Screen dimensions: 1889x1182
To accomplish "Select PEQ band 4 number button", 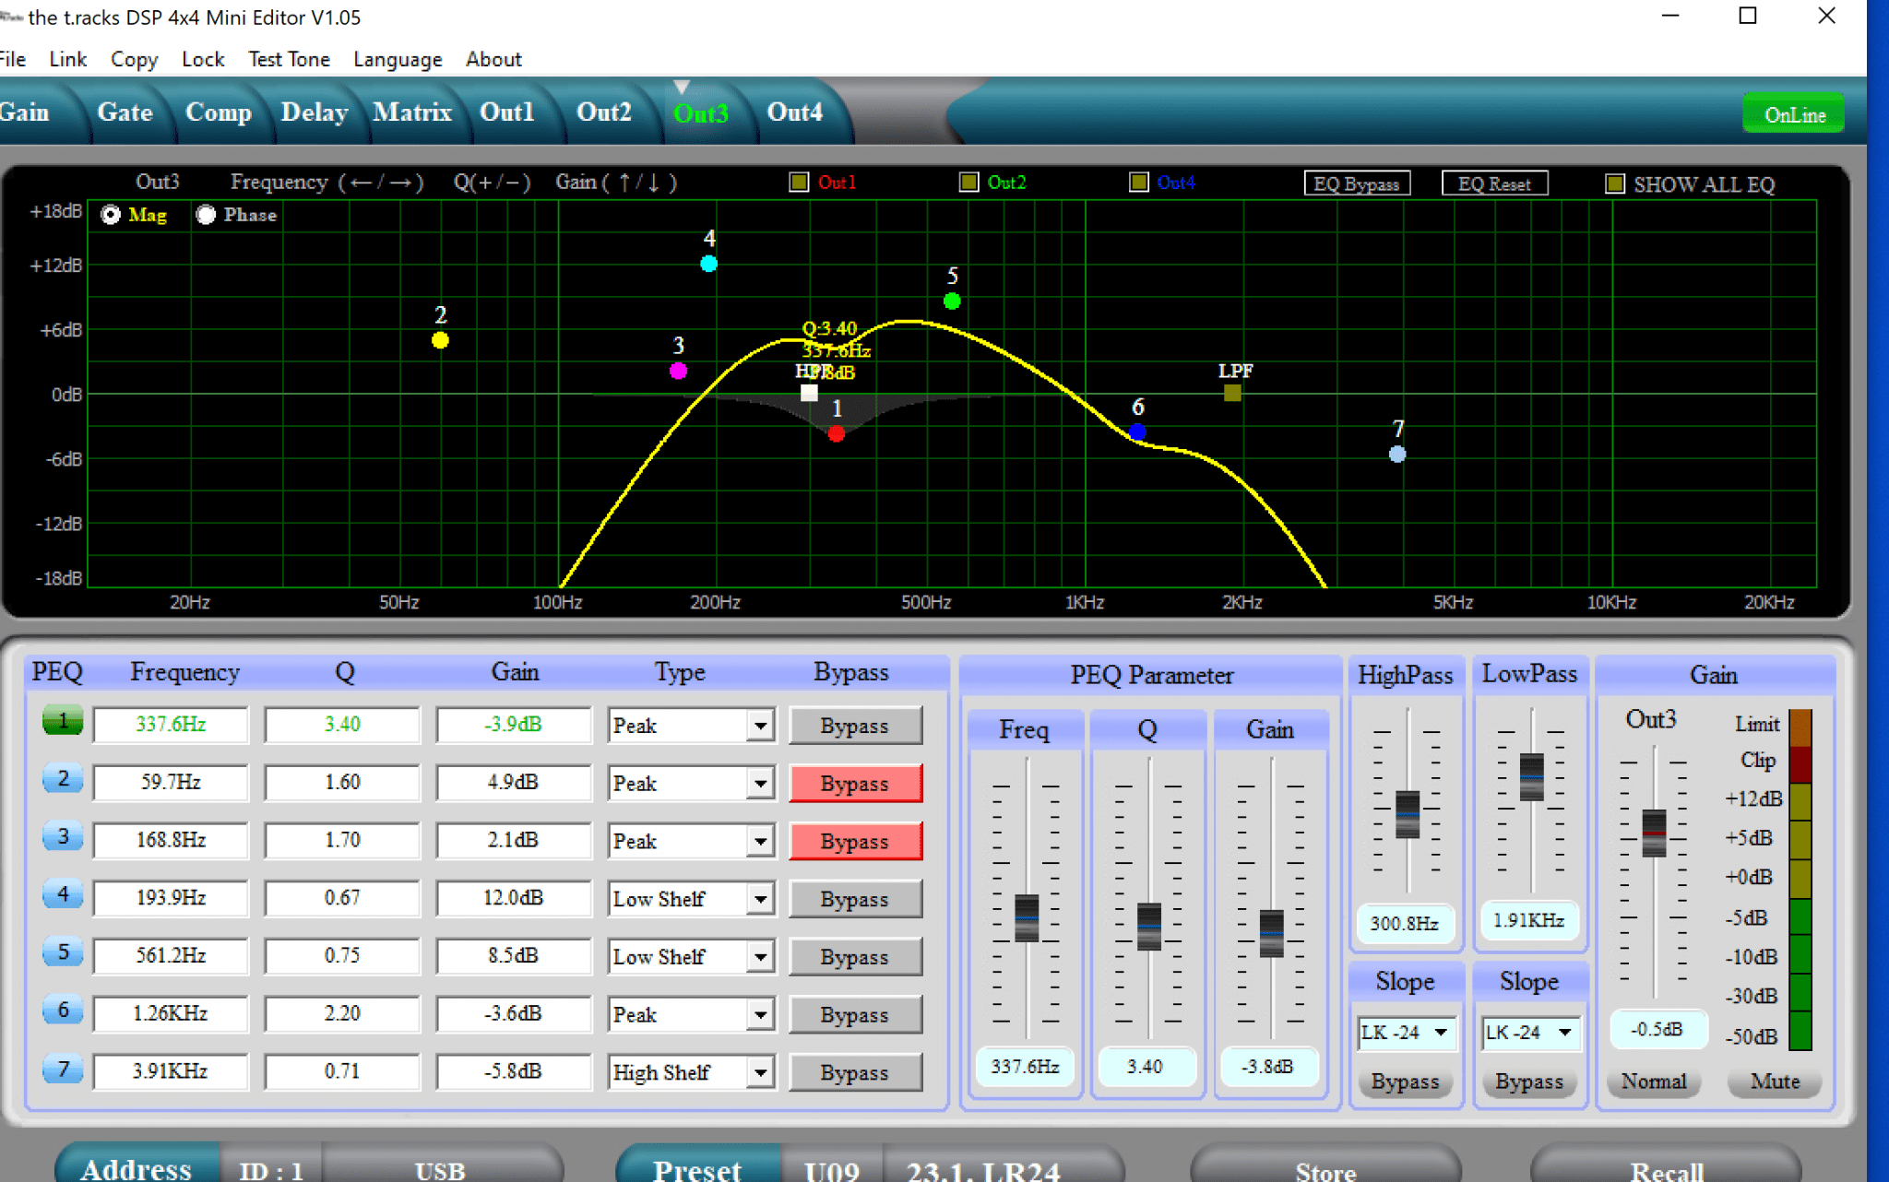I will click(x=63, y=894).
